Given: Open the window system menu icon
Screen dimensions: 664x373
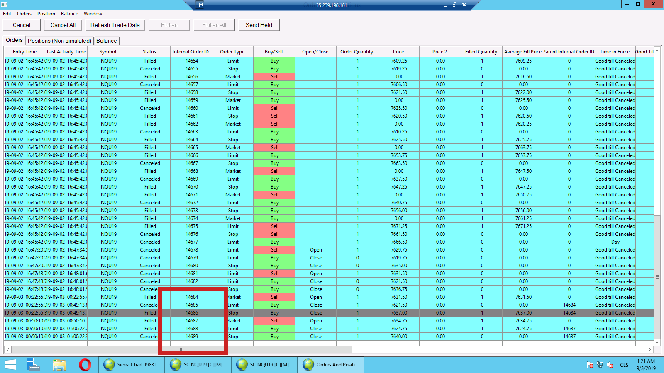Looking at the screenshot, I should [x=4, y=4].
